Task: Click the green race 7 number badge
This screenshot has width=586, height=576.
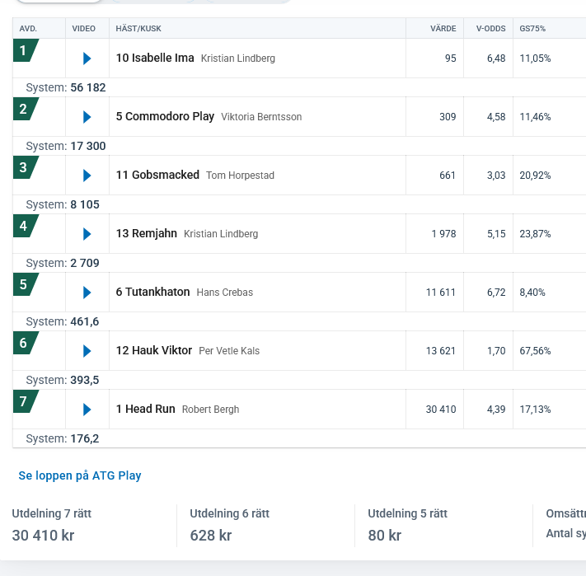Action: pyautogui.click(x=24, y=402)
